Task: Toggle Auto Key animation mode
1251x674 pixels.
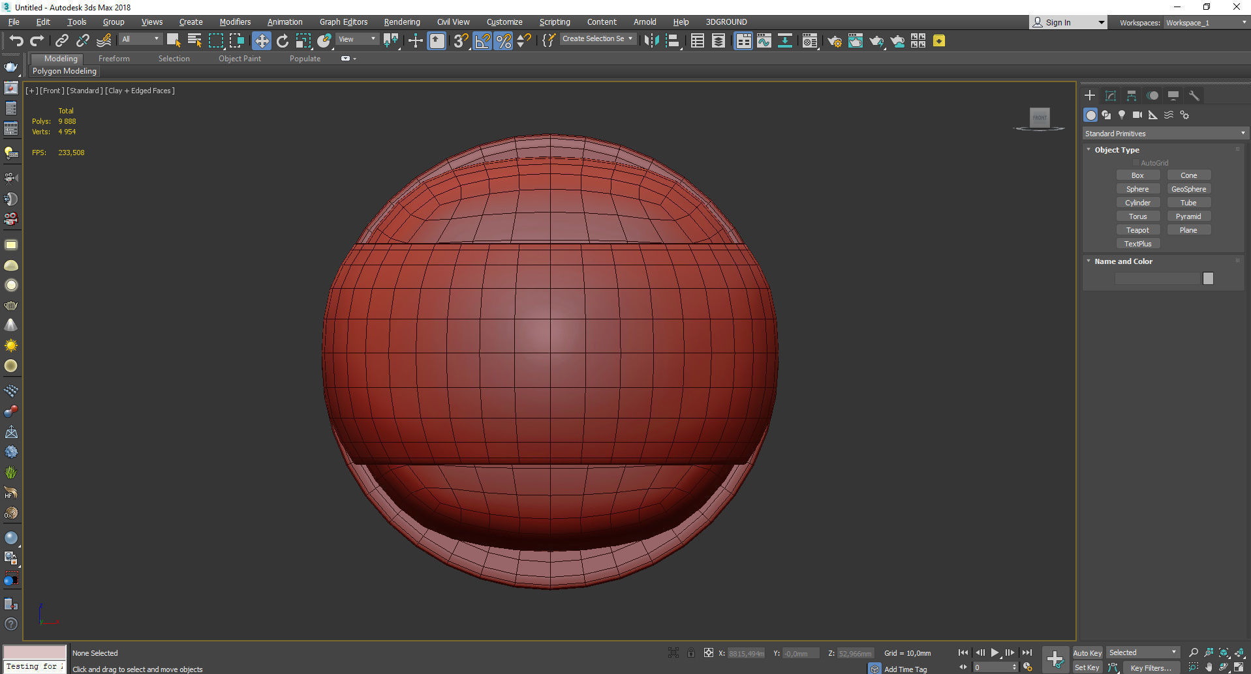Action: [x=1087, y=652]
